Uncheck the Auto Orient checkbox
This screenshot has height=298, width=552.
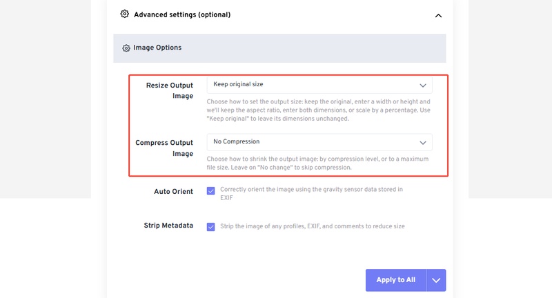point(210,190)
